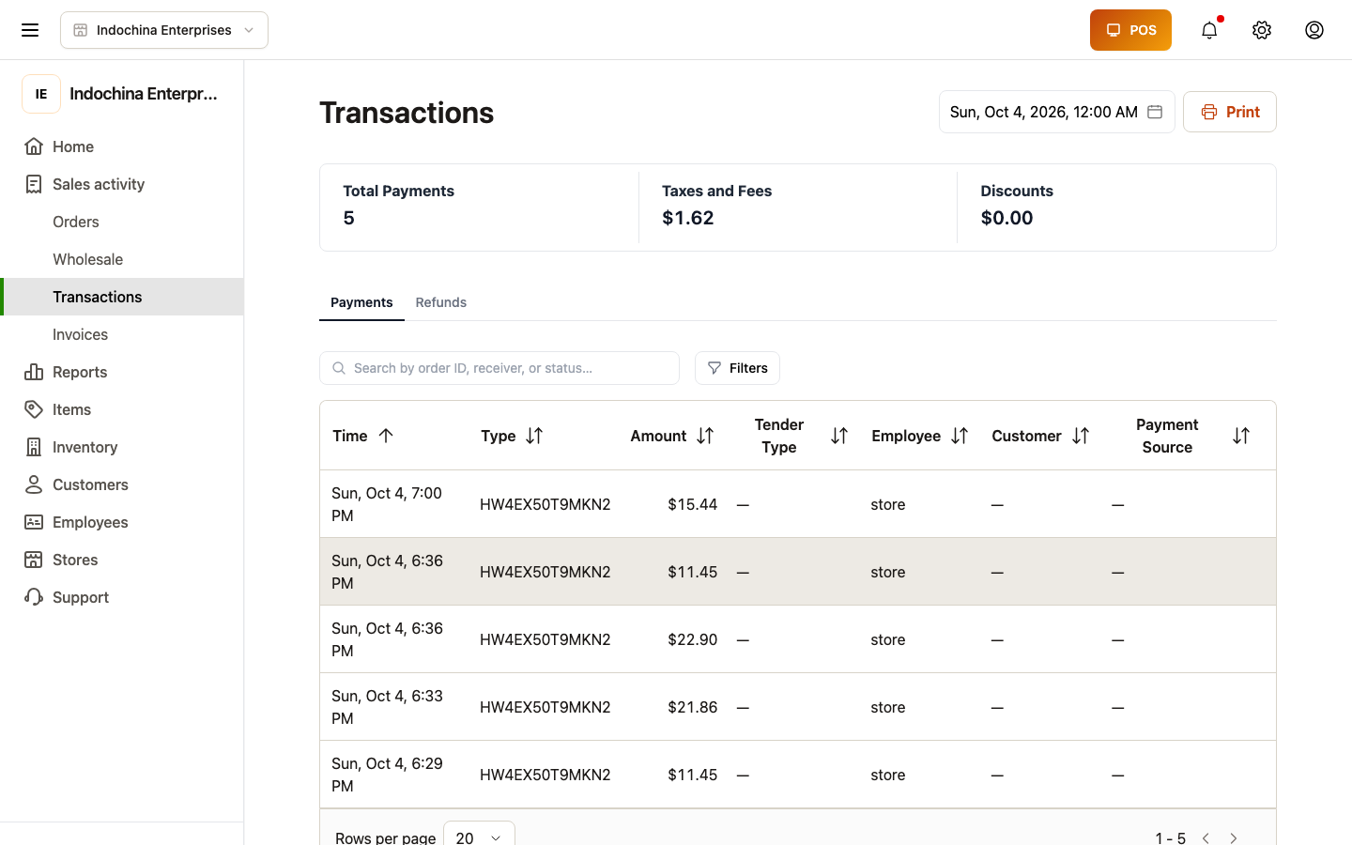
Task: Select the Sun, Oct 4, 6:29 PM row
Action: 798,775
